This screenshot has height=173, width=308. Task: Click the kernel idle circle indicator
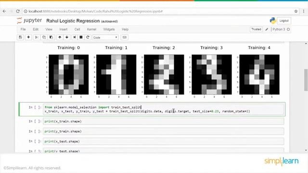288,29
